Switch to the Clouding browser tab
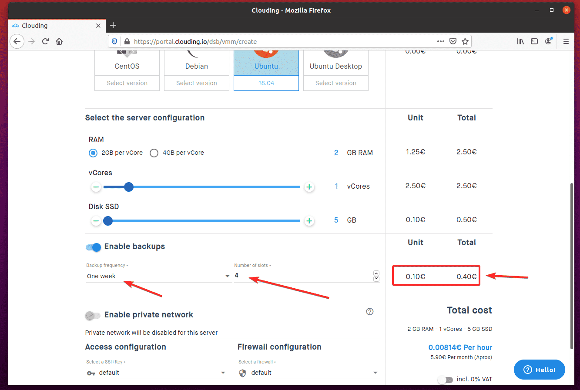Screen dimensions: 580x390 56,26
